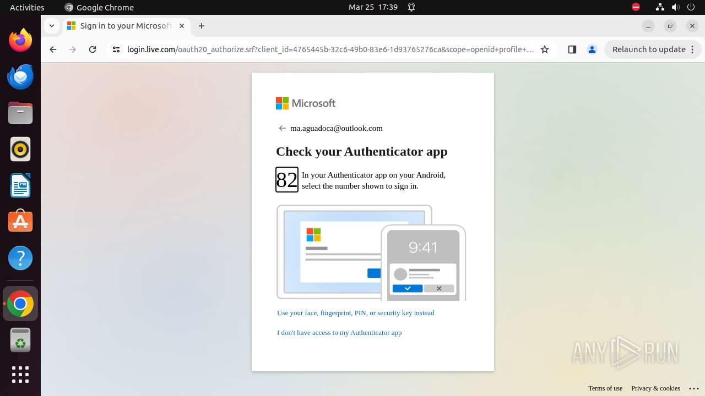Open Chrome three-dot menu
This screenshot has width=705, height=396.
click(693, 50)
